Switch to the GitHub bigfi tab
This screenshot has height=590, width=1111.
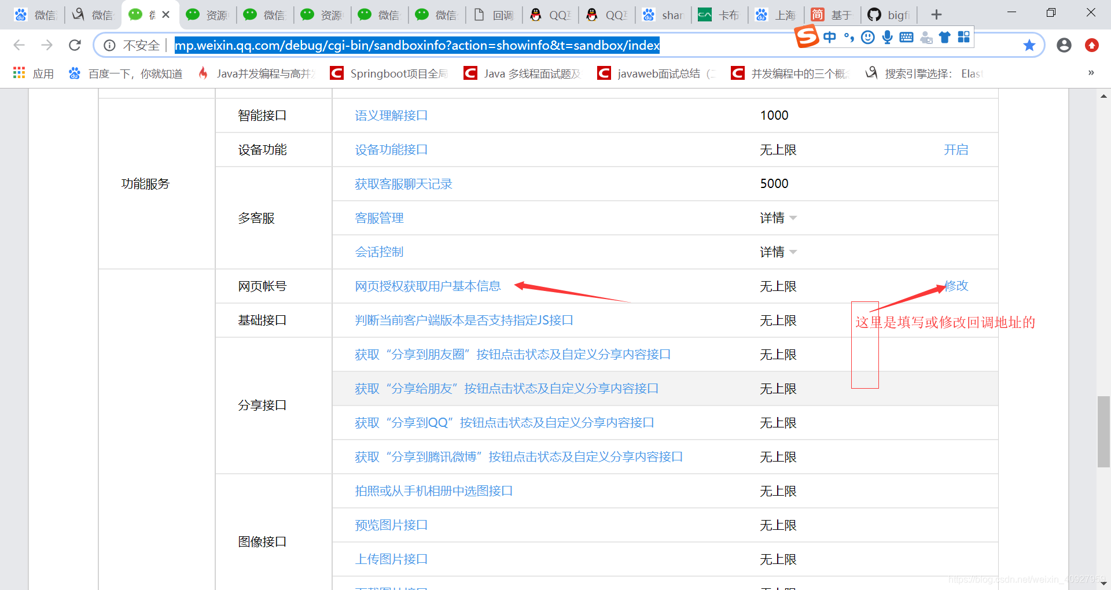point(889,14)
